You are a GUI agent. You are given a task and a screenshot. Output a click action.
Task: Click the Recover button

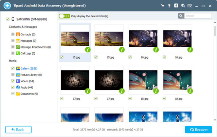coord(198,130)
